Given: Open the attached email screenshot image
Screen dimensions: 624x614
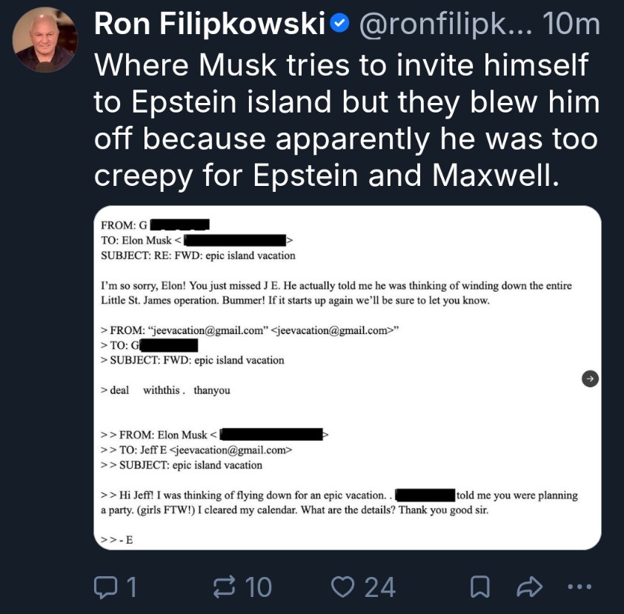Looking at the screenshot, I should (x=347, y=430).
